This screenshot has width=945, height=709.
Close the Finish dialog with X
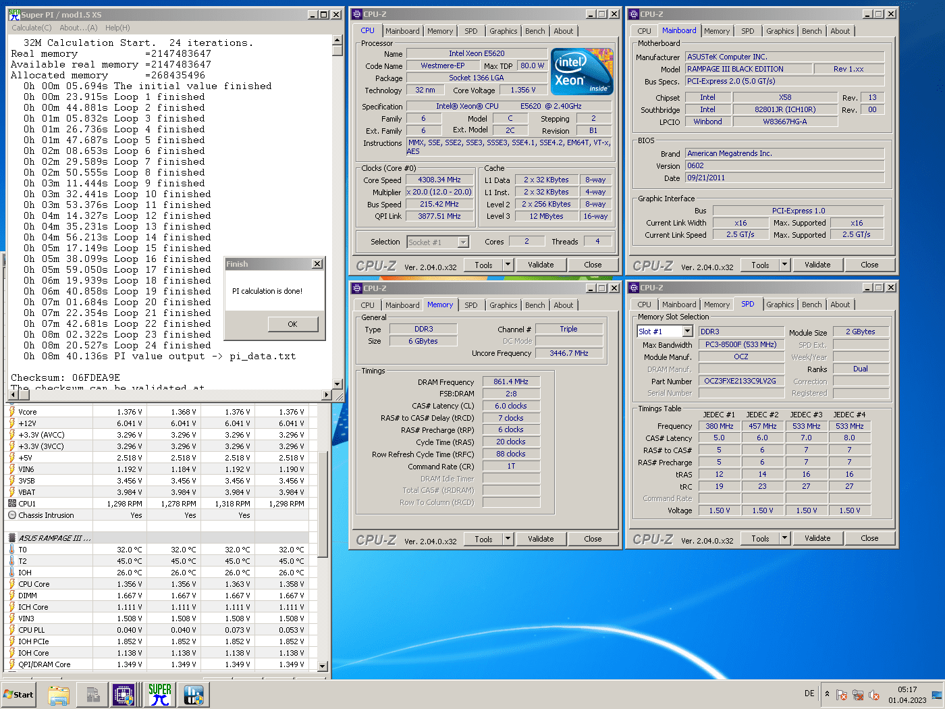(317, 264)
